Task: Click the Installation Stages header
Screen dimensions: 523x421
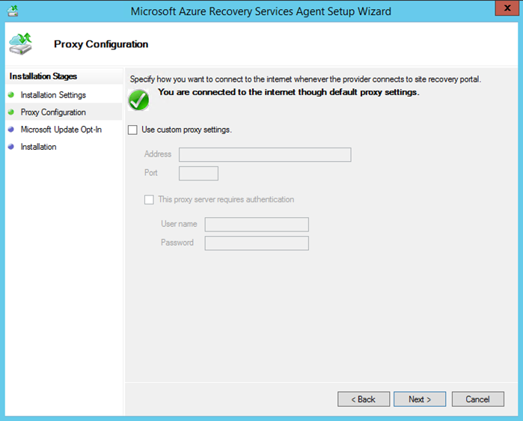Action: [x=43, y=76]
